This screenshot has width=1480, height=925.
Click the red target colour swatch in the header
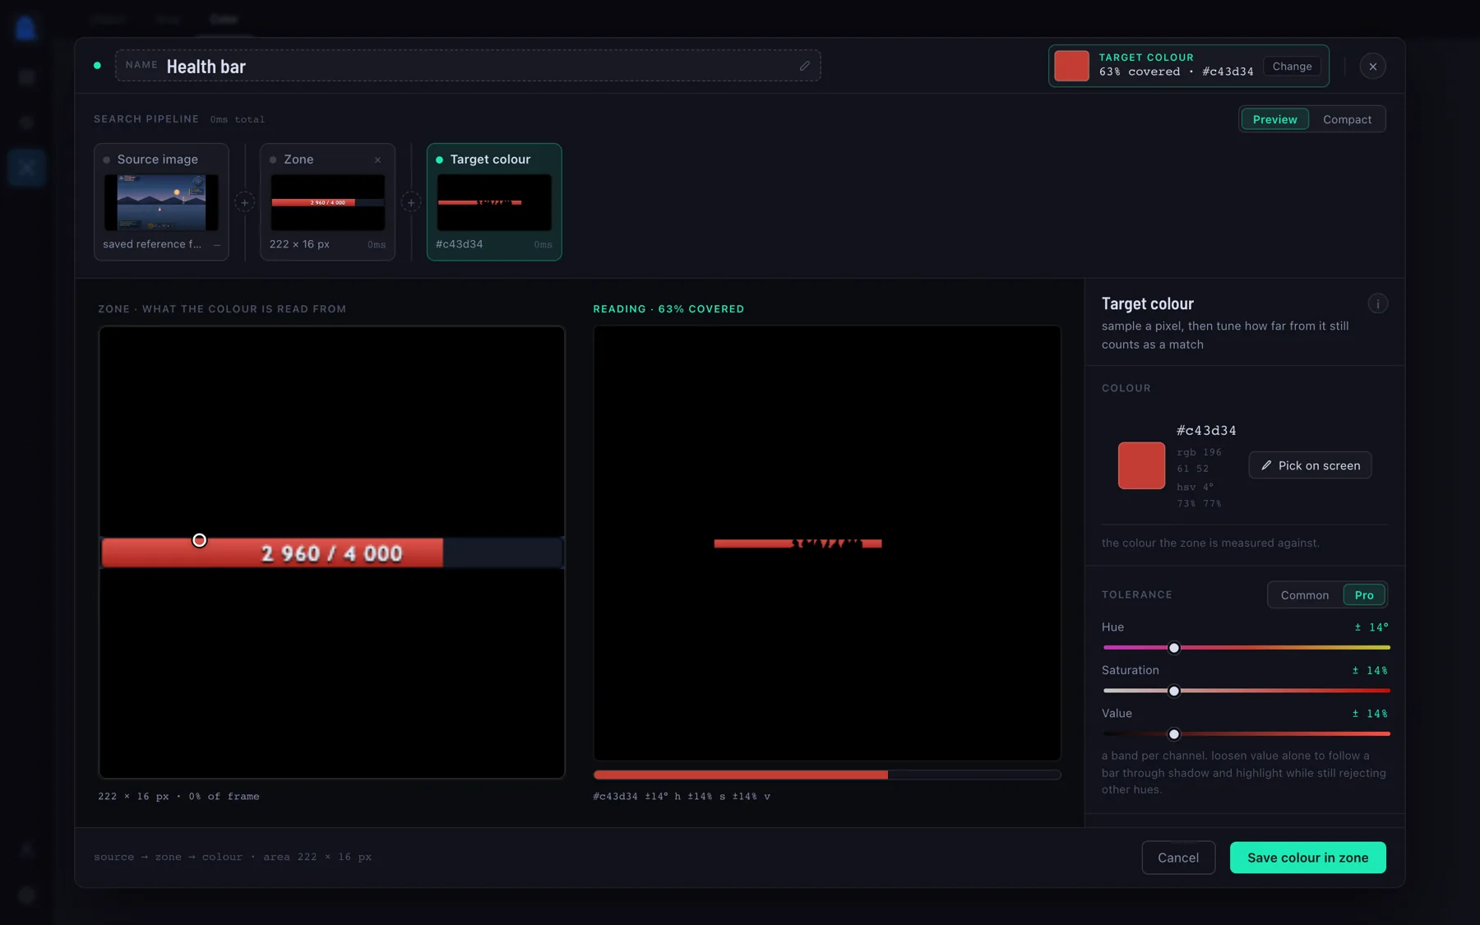tap(1071, 66)
